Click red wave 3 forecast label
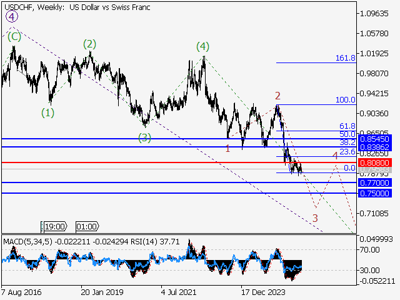Image resolution: width=400 pixels, height=300 pixels. tap(315, 217)
